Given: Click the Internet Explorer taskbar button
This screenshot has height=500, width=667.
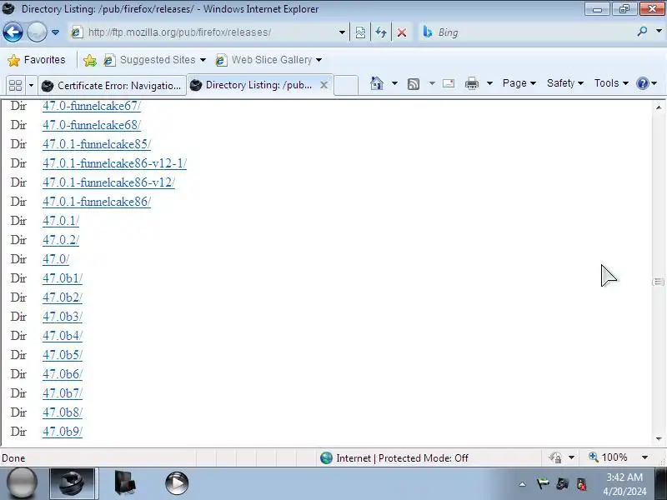Looking at the screenshot, I should pyautogui.click(x=73, y=483).
